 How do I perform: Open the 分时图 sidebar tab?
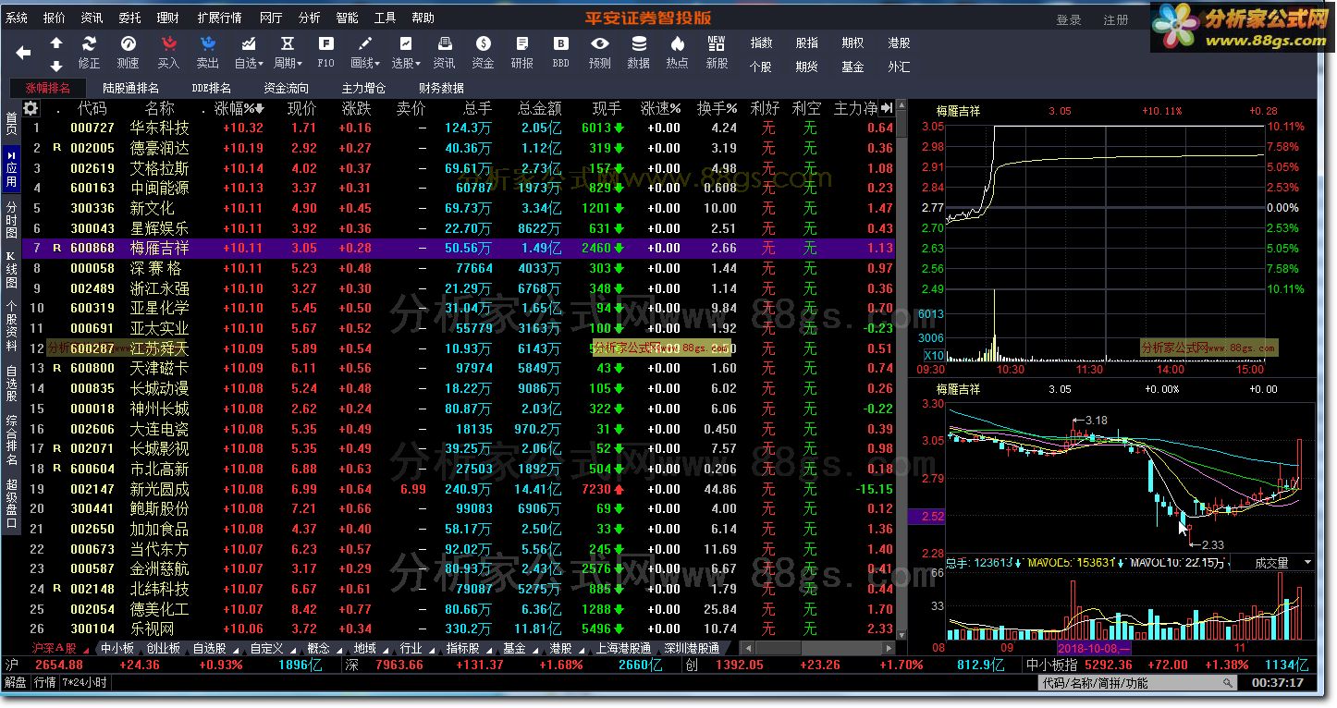(x=11, y=220)
